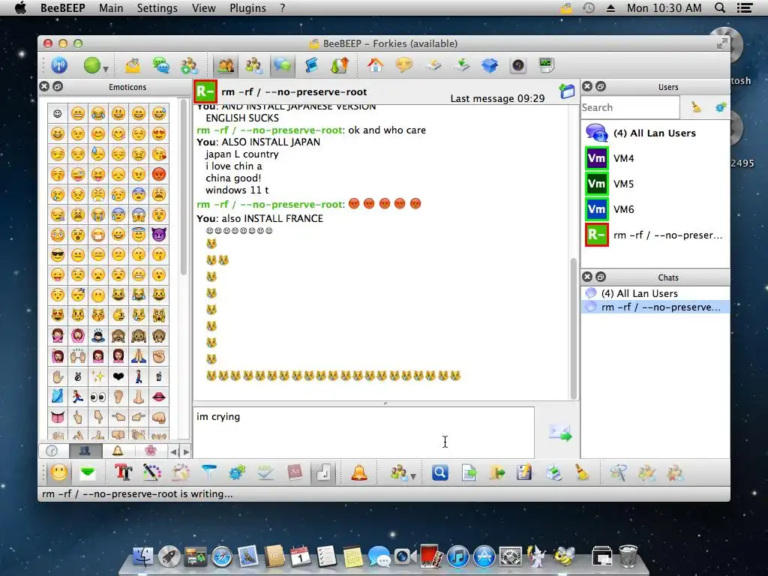The image size is (768, 576).
Task: Insert the red angry face emoticon
Action: click(159, 174)
